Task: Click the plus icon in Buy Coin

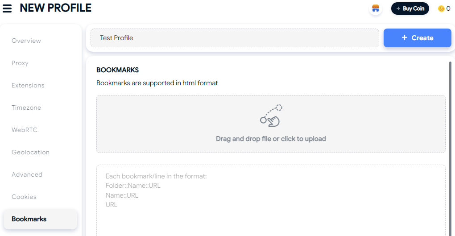Action: tap(398, 9)
